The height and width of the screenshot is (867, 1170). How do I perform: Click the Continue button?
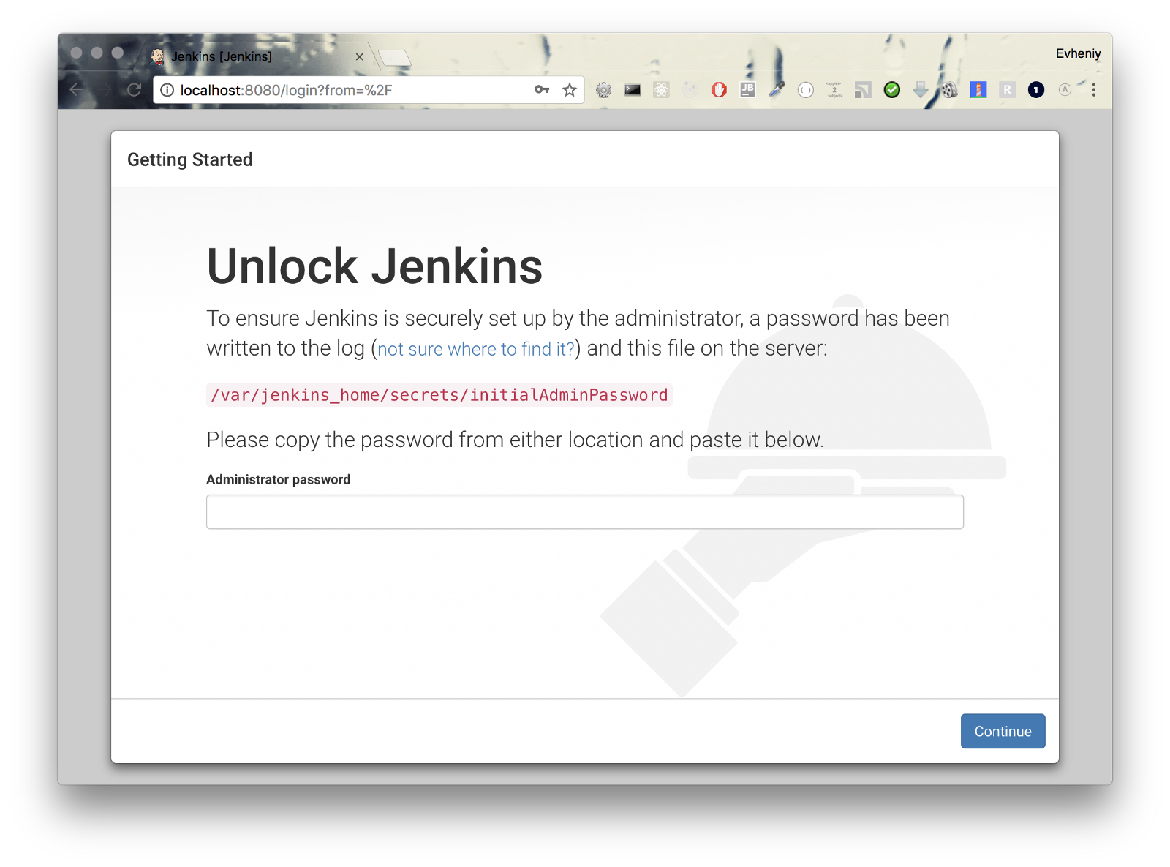pyautogui.click(x=1003, y=731)
